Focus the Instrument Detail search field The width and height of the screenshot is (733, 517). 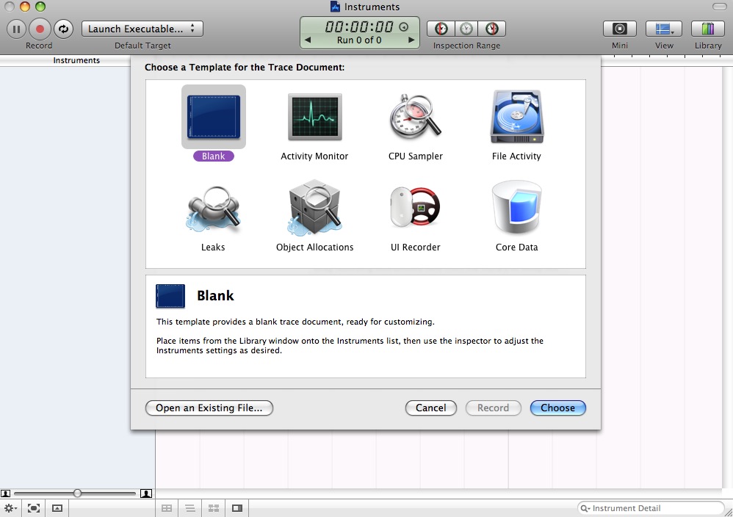coord(651,508)
